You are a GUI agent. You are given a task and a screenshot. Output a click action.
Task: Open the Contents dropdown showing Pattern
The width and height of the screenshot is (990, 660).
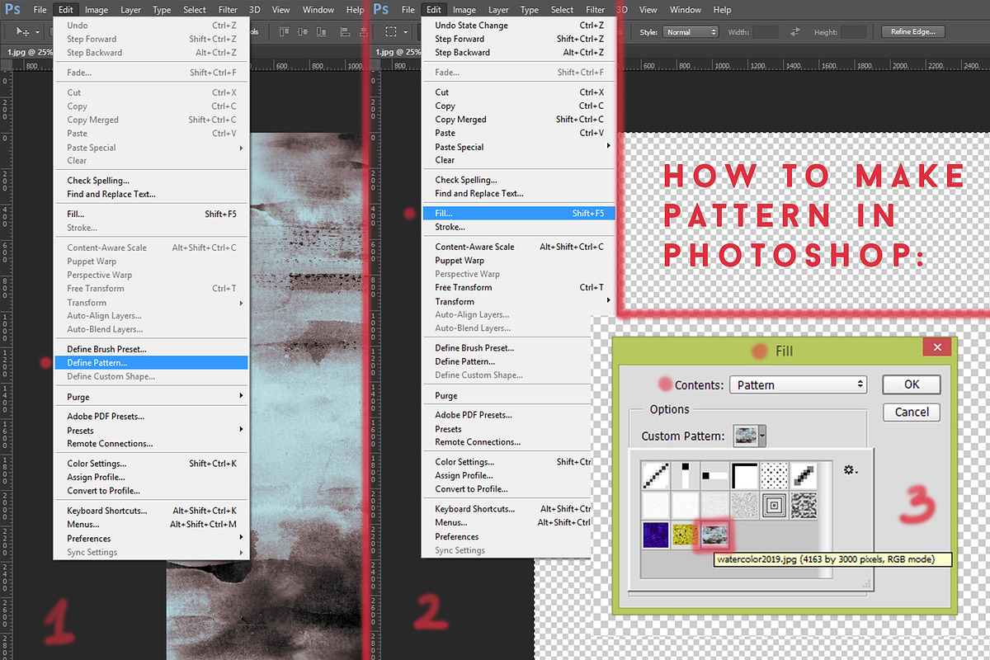(x=799, y=384)
